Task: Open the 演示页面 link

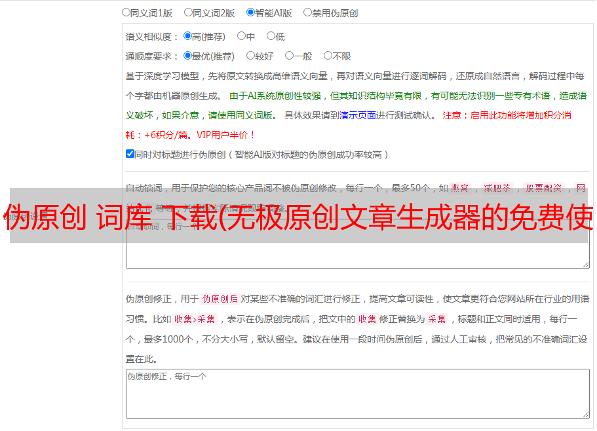Action: [x=358, y=115]
